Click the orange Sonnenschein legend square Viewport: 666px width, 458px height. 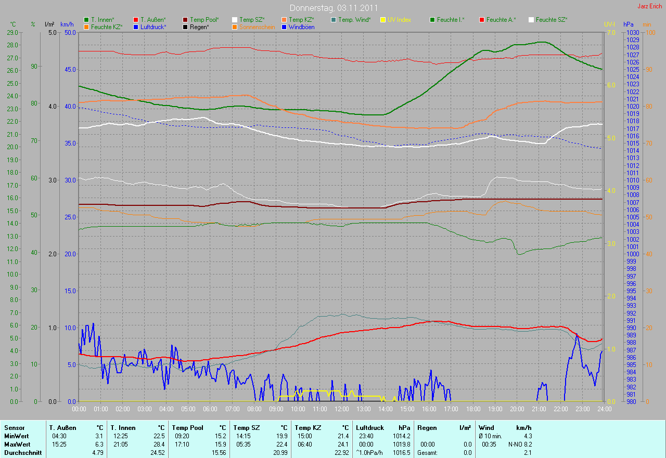tap(235, 27)
